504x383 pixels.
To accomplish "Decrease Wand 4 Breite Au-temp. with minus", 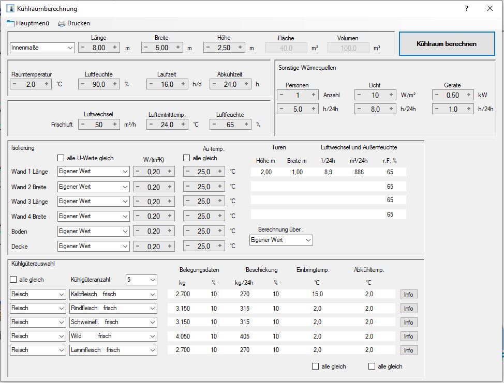I will click(x=188, y=216).
